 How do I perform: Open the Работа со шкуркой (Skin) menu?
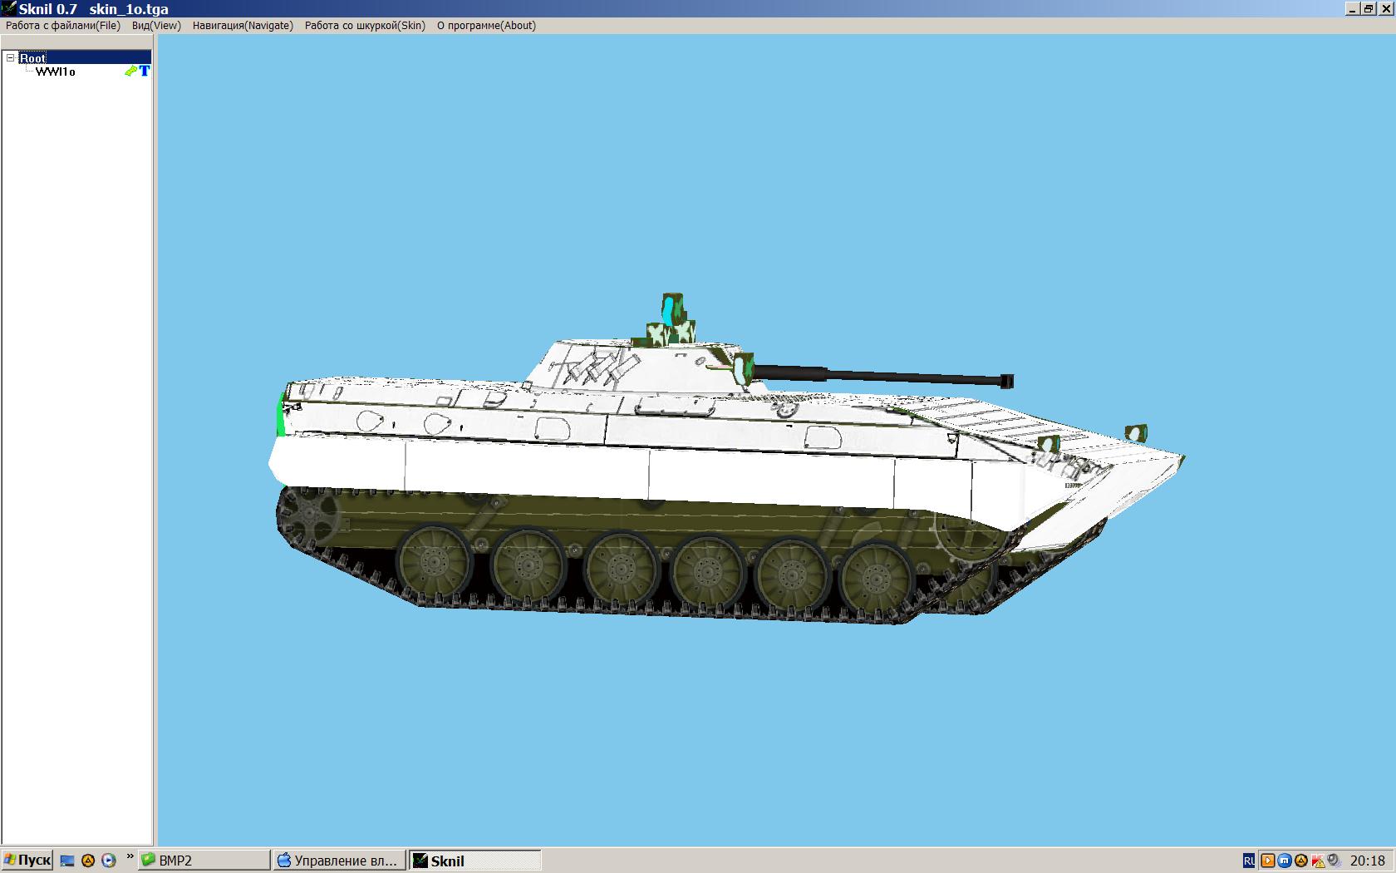tap(365, 26)
